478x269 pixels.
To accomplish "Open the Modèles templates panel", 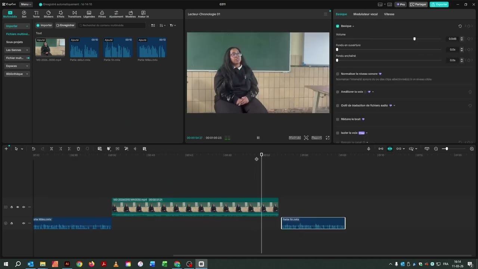I will pyautogui.click(x=131, y=14).
